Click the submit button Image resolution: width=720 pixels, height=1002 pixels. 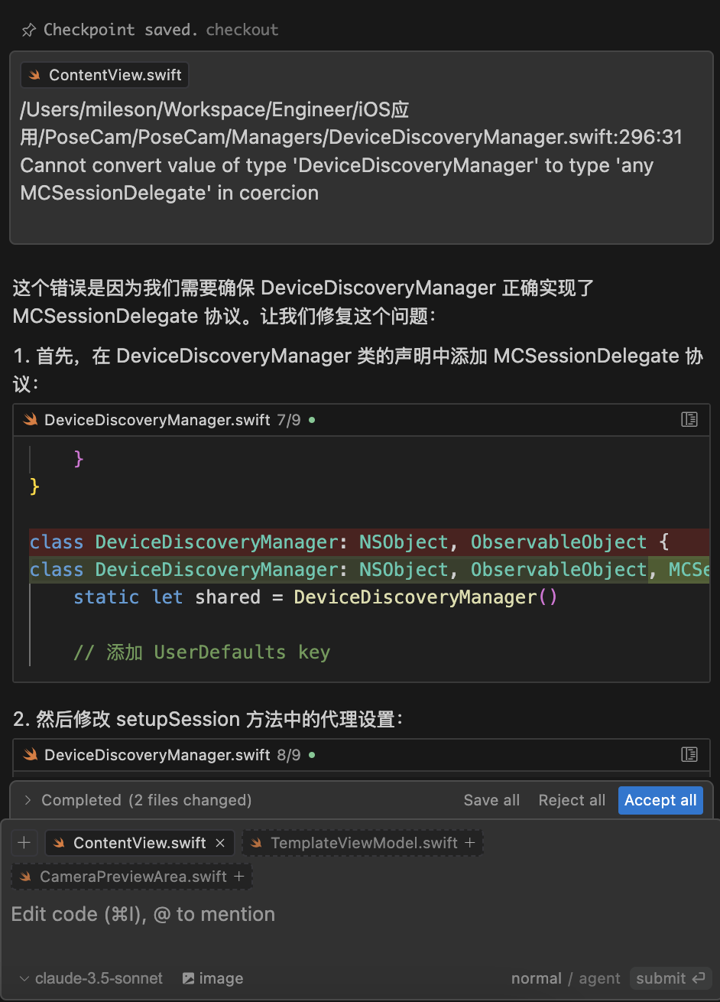click(670, 978)
